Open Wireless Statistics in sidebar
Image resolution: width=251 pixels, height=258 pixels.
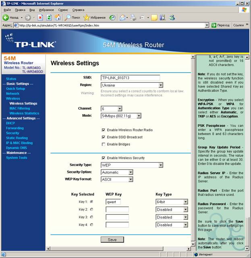(24, 113)
